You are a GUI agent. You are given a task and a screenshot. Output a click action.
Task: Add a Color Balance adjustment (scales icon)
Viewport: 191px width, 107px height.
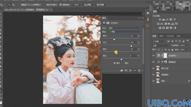pyautogui.click(x=162, y=24)
